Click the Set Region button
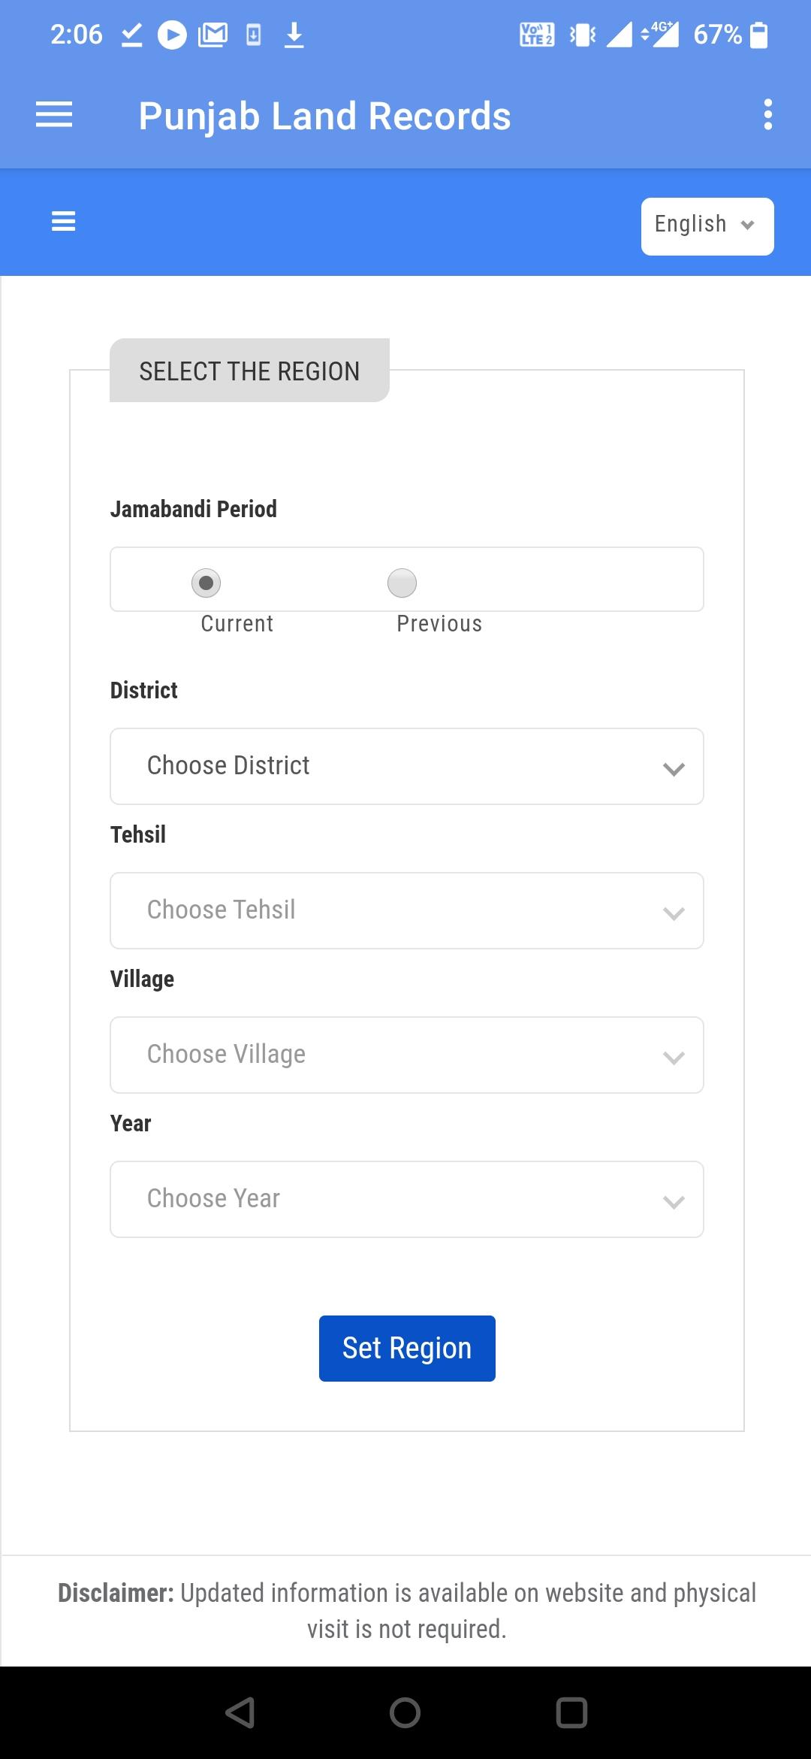811x1759 pixels. (x=407, y=1349)
